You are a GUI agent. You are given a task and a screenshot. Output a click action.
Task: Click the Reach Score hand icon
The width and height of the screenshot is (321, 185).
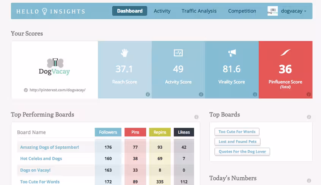(124, 53)
